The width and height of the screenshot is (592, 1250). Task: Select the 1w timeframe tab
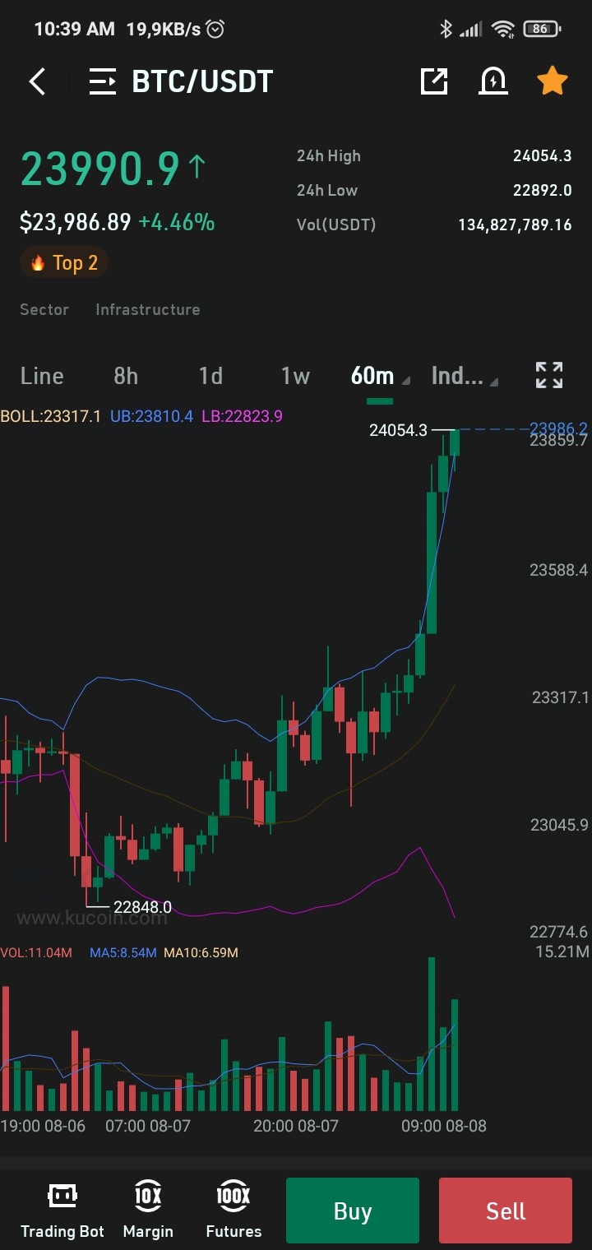click(295, 376)
